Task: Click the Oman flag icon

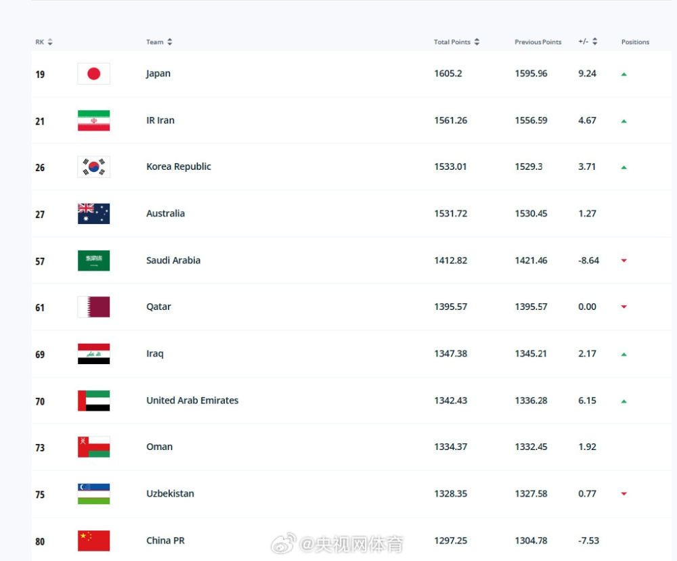Action: 93,447
